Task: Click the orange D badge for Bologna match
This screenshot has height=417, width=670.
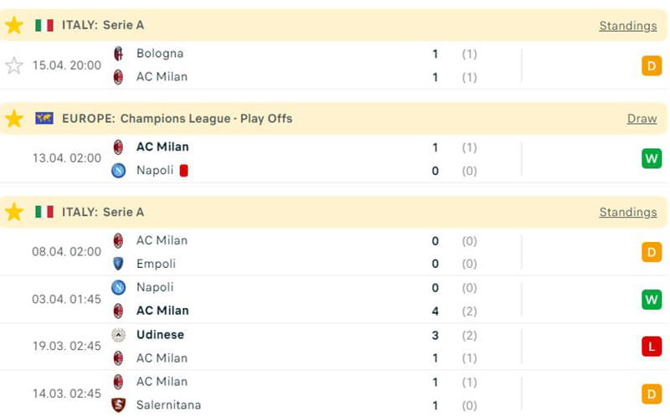Action: pos(652,65)
